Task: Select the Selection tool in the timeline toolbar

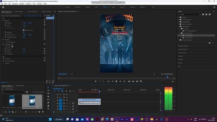Action: [x=48, y=87]
